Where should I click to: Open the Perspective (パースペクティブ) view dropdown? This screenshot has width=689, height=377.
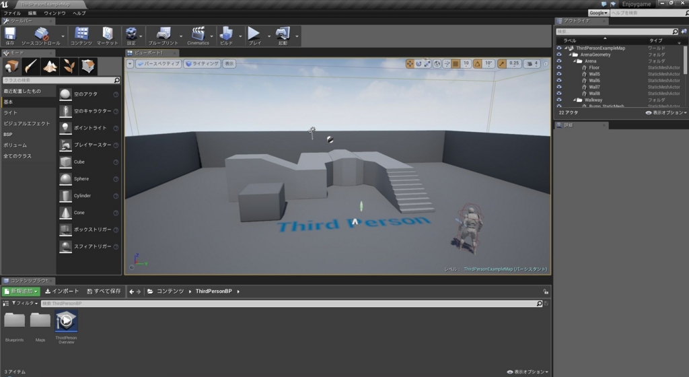[159, 64]
